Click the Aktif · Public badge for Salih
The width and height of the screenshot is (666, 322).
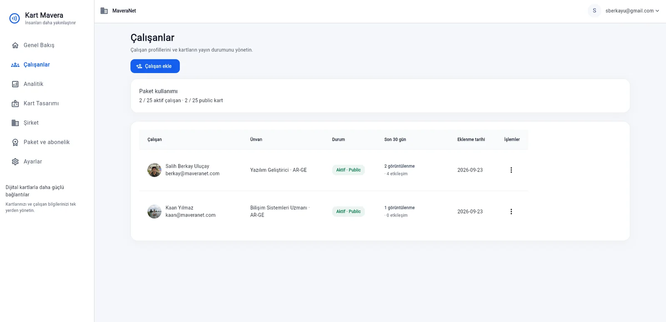(x=348, y=170)
